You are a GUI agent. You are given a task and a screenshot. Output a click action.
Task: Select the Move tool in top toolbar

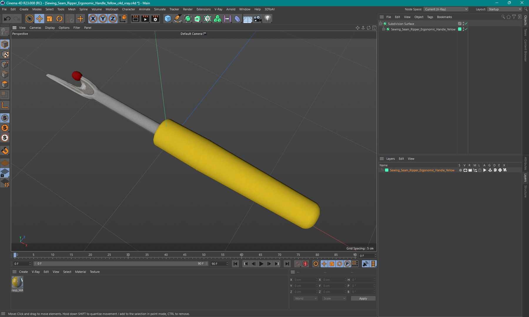(x=39, y=19)
